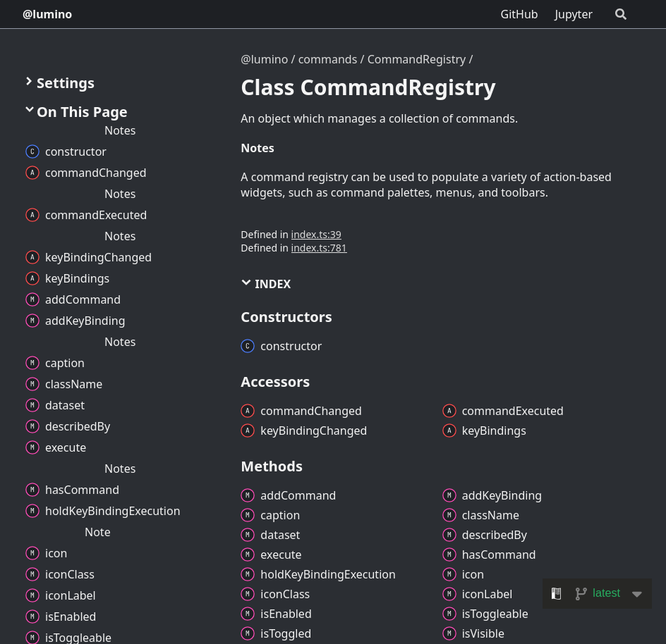Click the keyBindingChanged accessor icon in sidebar

[32, 257]
